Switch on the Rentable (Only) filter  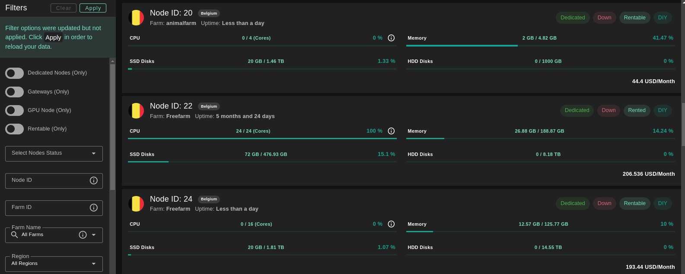point(15,129)
